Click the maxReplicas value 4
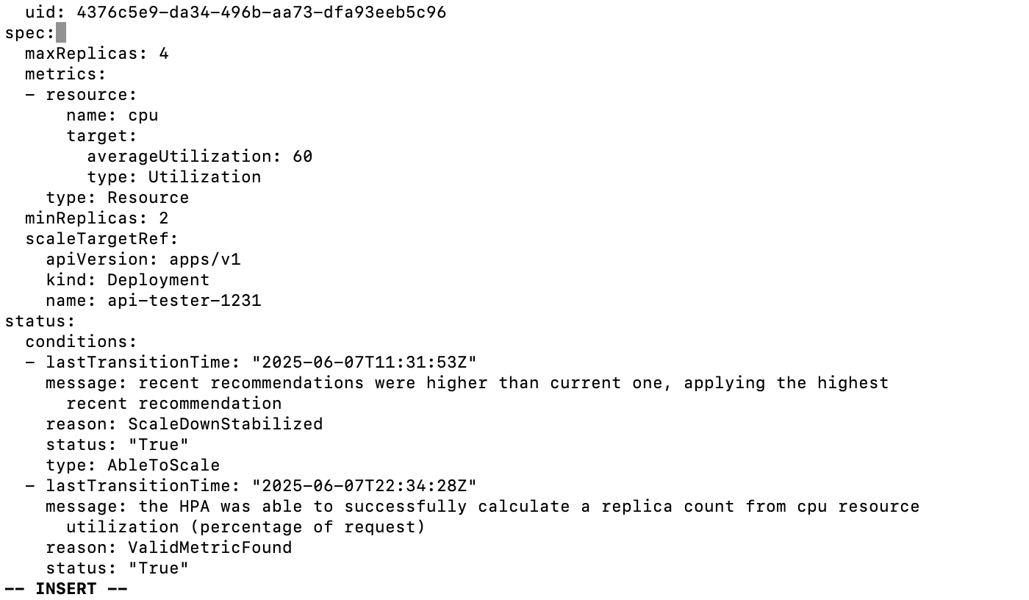The height and width of the screenshot is (600, 1029). tap(164, 54)
